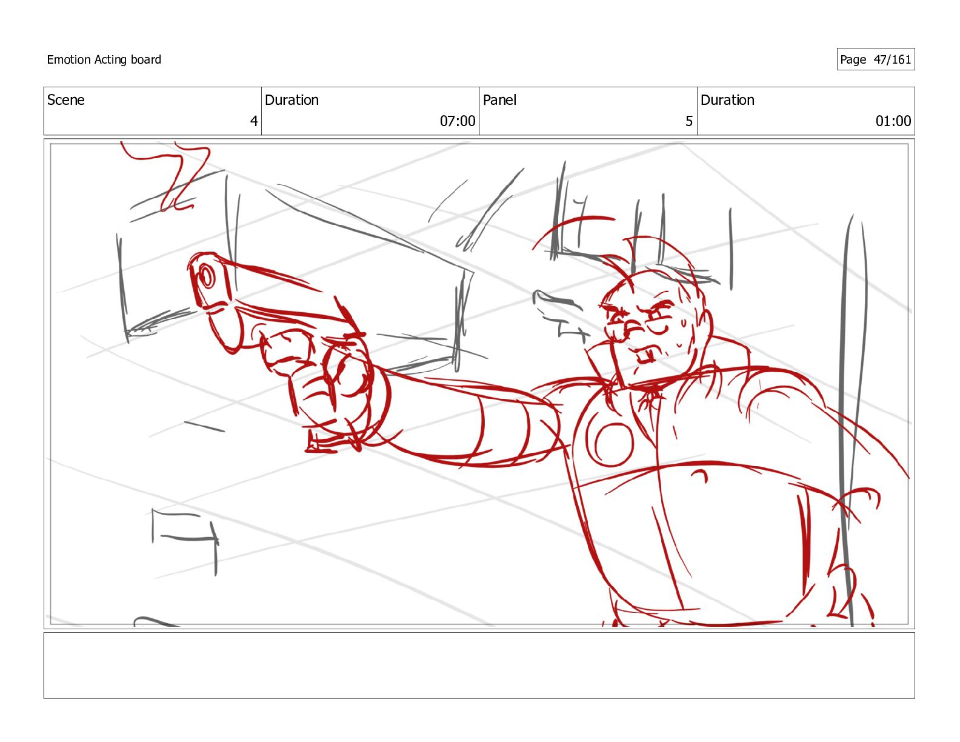Select the 'Panel' header label
This screenshot has width=960, height=742.
point(499,100)
